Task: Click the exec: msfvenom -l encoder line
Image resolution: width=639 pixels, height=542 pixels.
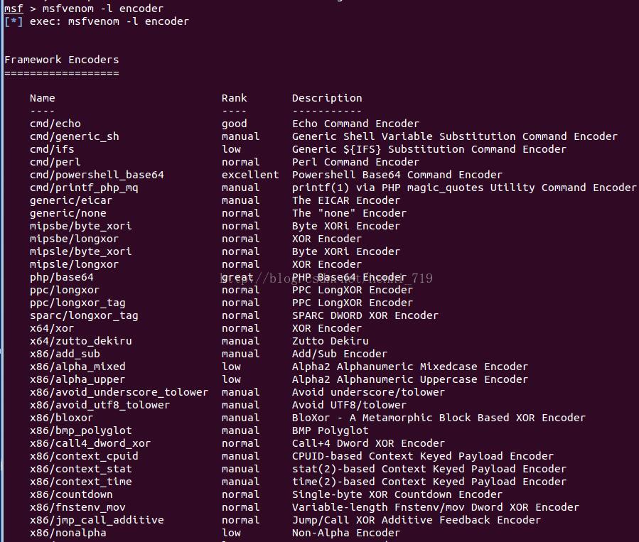Action: [109, 21]
